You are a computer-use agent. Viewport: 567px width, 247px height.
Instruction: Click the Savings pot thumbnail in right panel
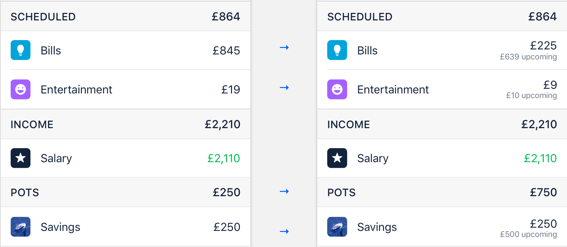point(337,227)
